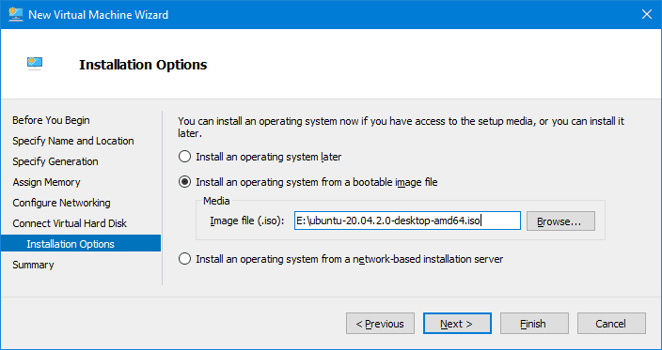Click the Previous button
662x350 pixels.
[x=380, y=324]
